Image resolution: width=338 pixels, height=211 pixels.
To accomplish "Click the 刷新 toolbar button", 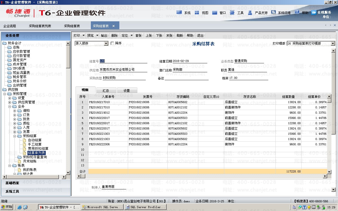I will [x=180, y=36].
